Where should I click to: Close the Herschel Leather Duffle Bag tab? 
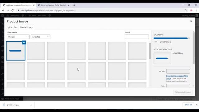coord(69,5)
